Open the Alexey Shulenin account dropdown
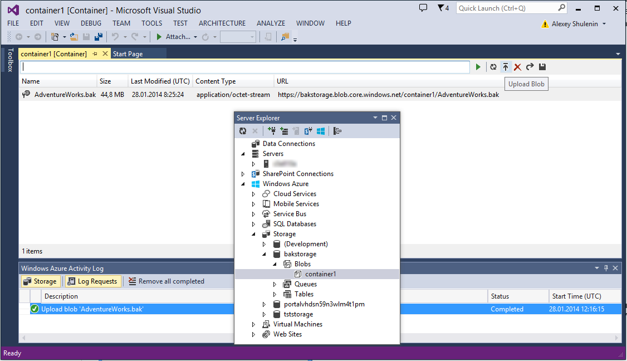This screenshot has width=627, height=361. tap(604, 24)
